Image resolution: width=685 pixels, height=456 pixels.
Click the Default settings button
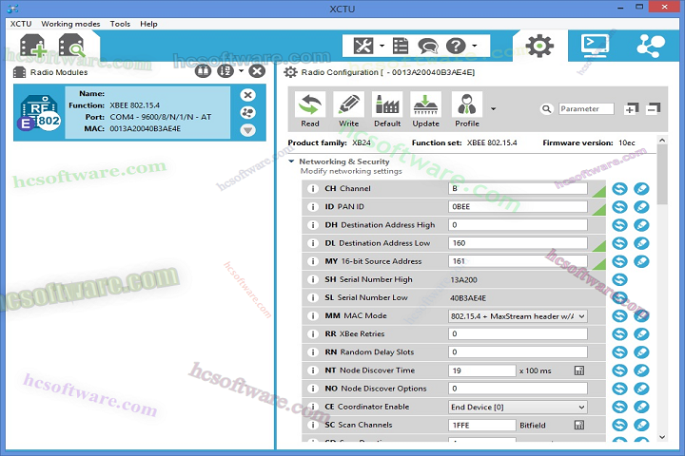(x=387, y=110)
